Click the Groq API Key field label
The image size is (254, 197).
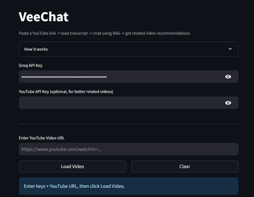point(30,65)
